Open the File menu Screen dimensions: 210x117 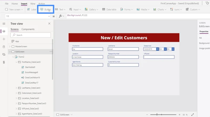[7, 4]
